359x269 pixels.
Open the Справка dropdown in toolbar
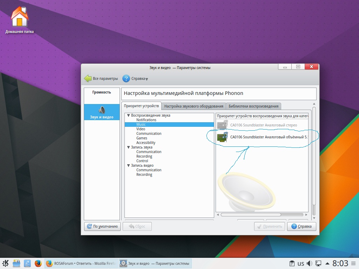(135, 78)
